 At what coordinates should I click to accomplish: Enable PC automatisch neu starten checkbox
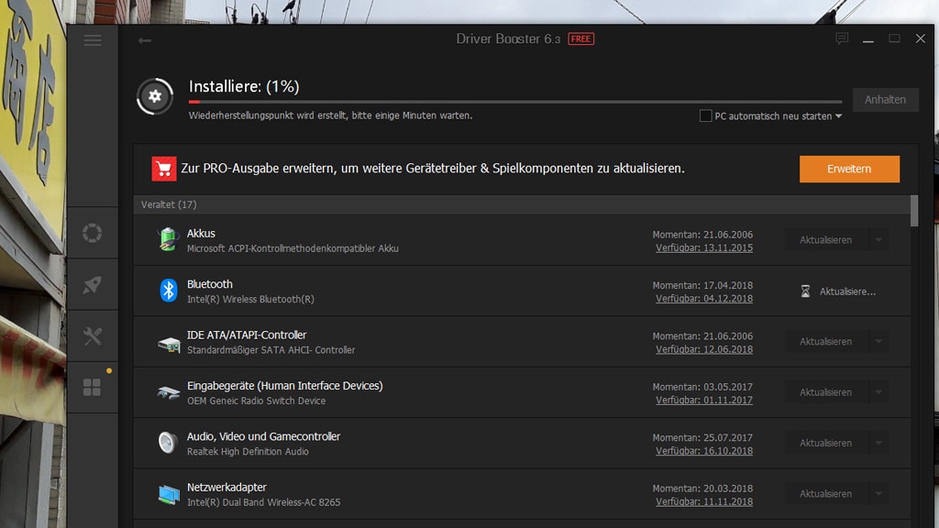[705, 115]
